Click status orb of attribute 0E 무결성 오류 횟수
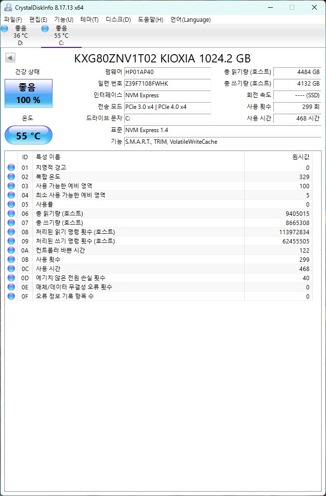This screenshot has width=326, height=496. [11, 287]
